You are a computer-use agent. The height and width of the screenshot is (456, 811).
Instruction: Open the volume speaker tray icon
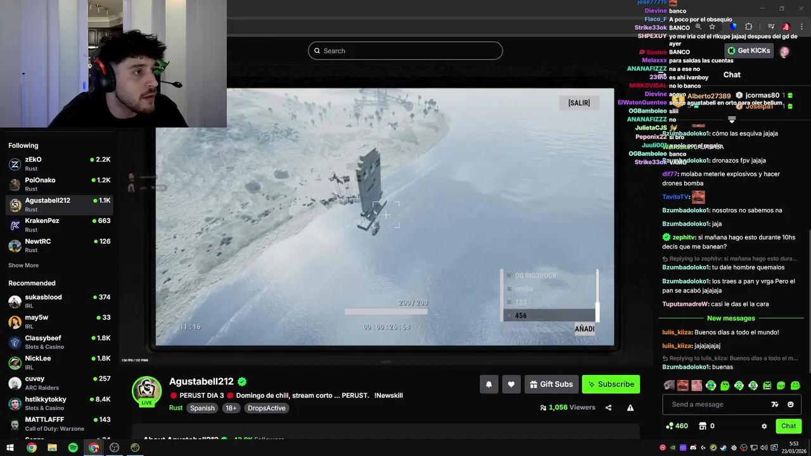click(x=764, y=448)
